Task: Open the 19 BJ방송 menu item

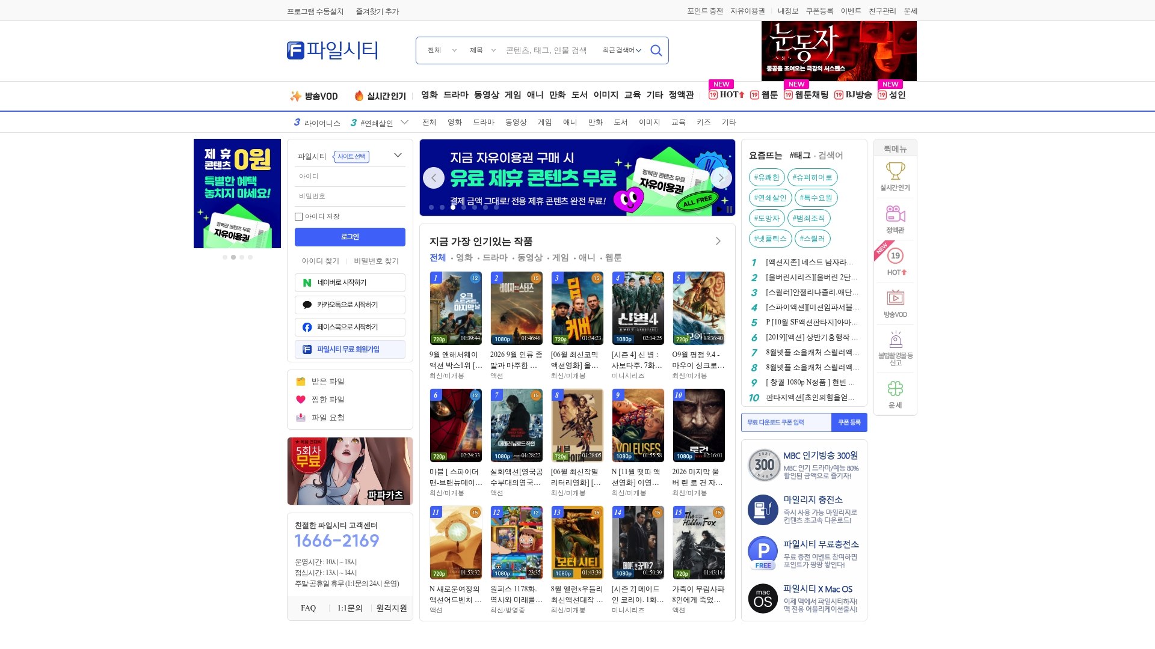Action: pos(853,95)
